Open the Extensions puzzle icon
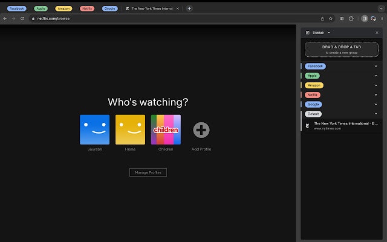Screen dimensions: 387x242 pyautogui.click(x=351, y=19)
